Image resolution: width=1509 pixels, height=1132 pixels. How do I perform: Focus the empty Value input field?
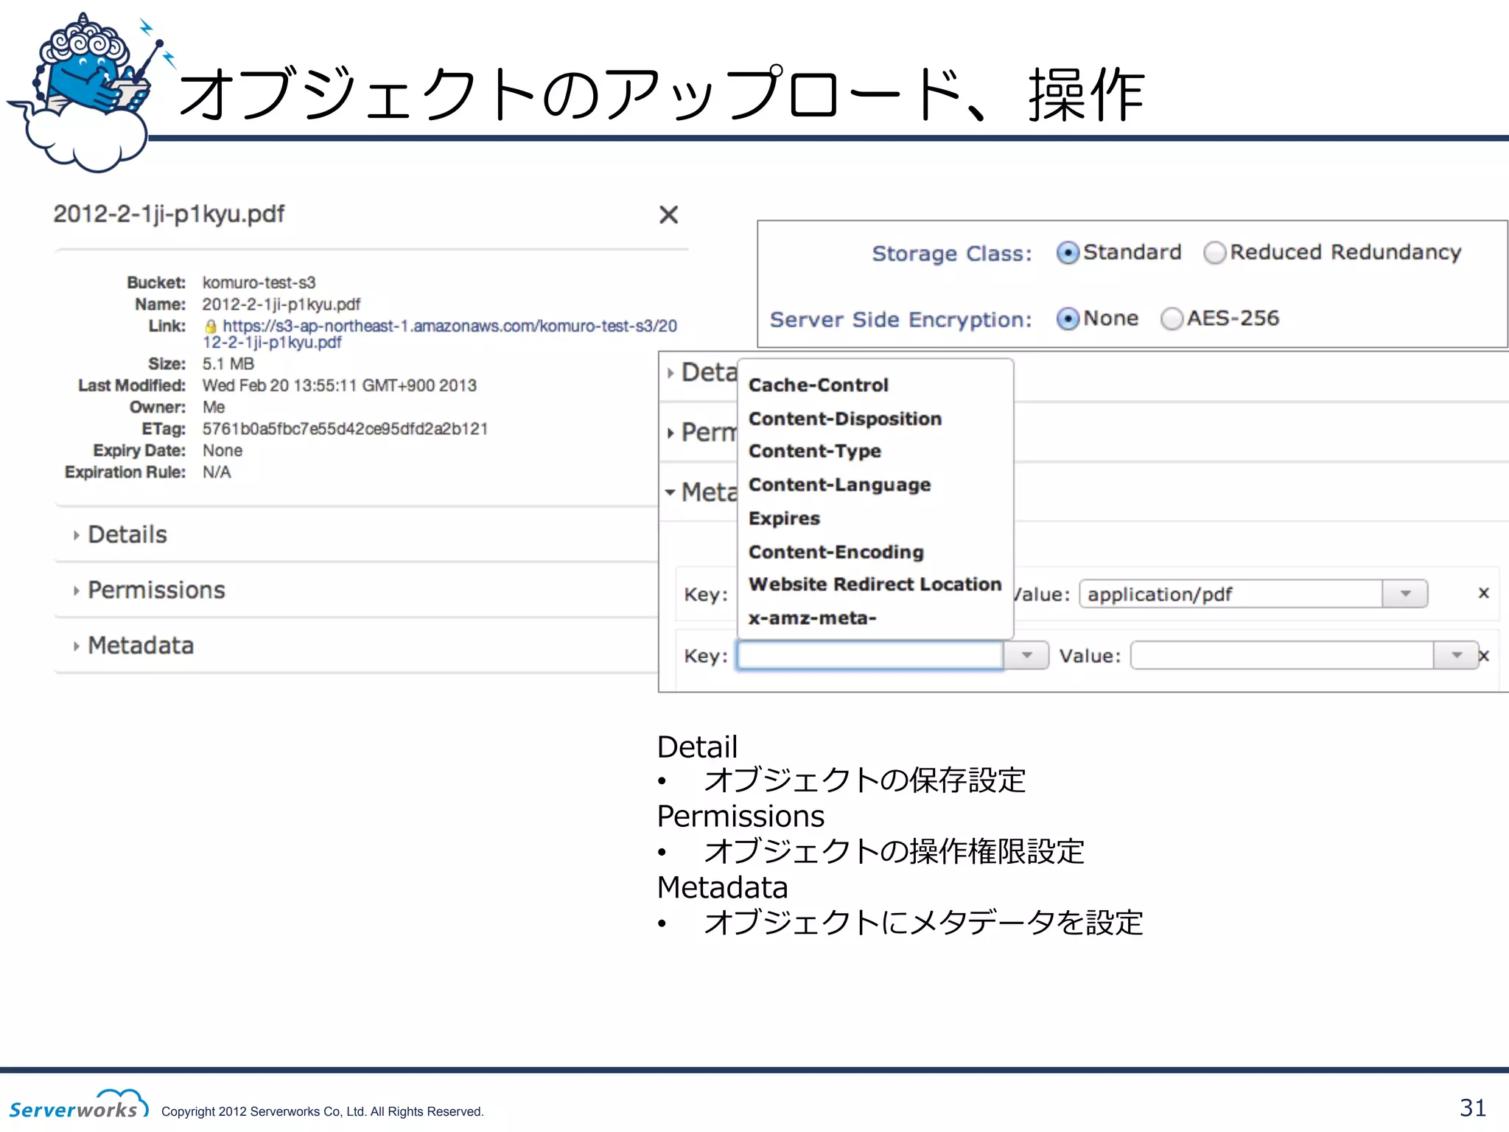[x=1282, y=655]
